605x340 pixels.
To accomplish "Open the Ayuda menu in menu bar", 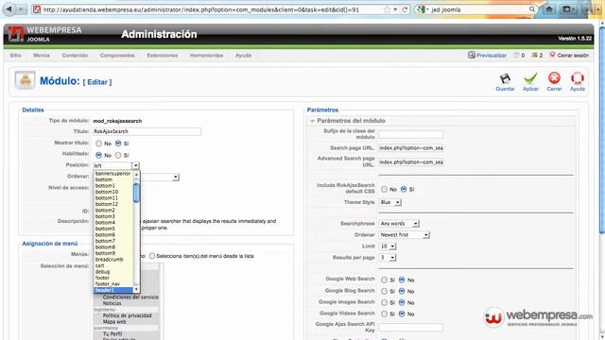I will [x=243, y=56].
